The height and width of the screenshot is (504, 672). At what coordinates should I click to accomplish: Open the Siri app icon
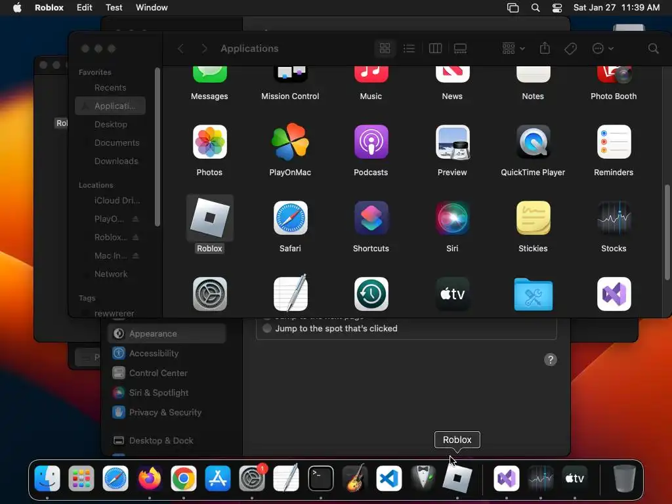[x=453, y=218]
